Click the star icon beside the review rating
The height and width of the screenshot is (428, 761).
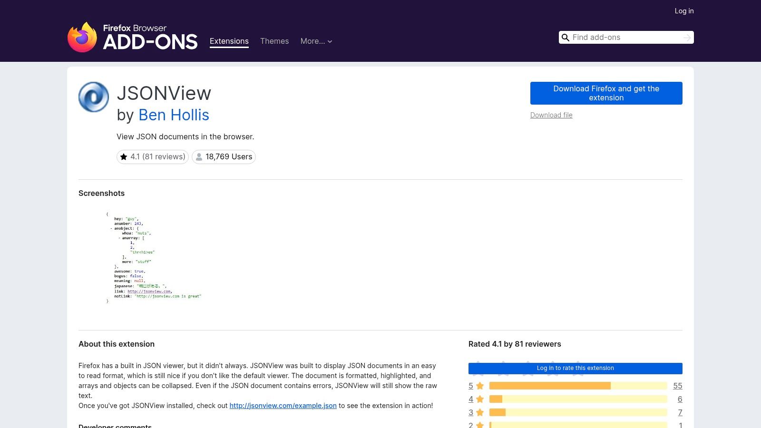pos(124,156)
